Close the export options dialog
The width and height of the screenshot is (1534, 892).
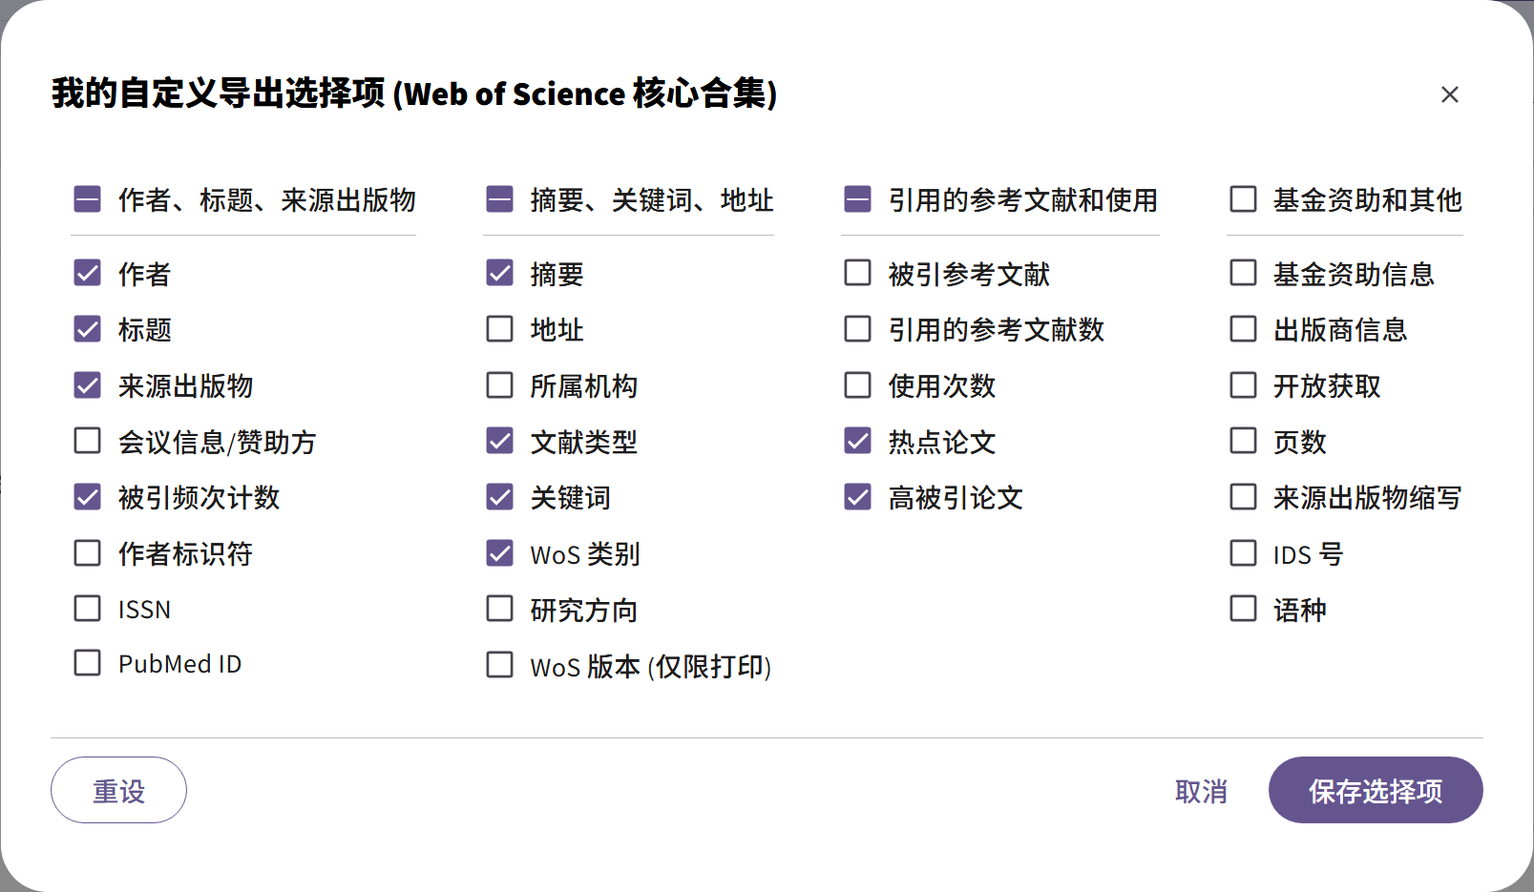1450,94
